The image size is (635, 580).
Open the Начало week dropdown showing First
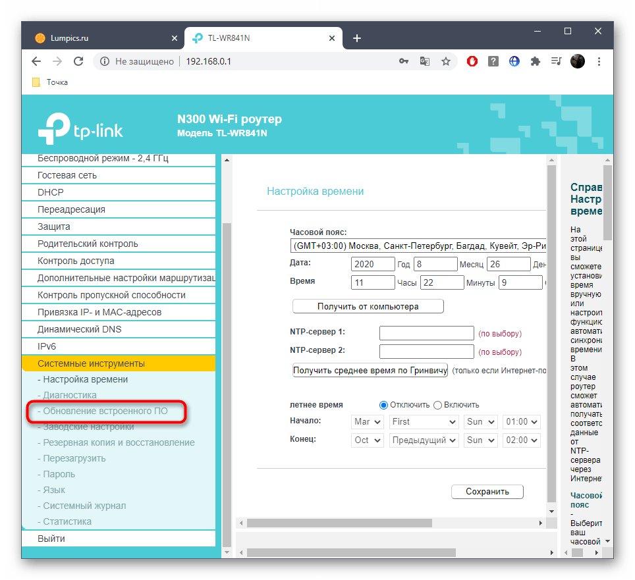point(424,422)
